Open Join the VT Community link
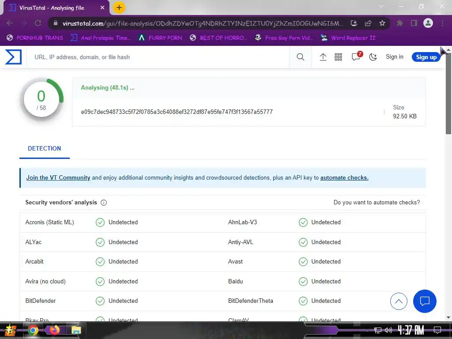The width and height of the screenshot is (452, 339). click(58, 177)
